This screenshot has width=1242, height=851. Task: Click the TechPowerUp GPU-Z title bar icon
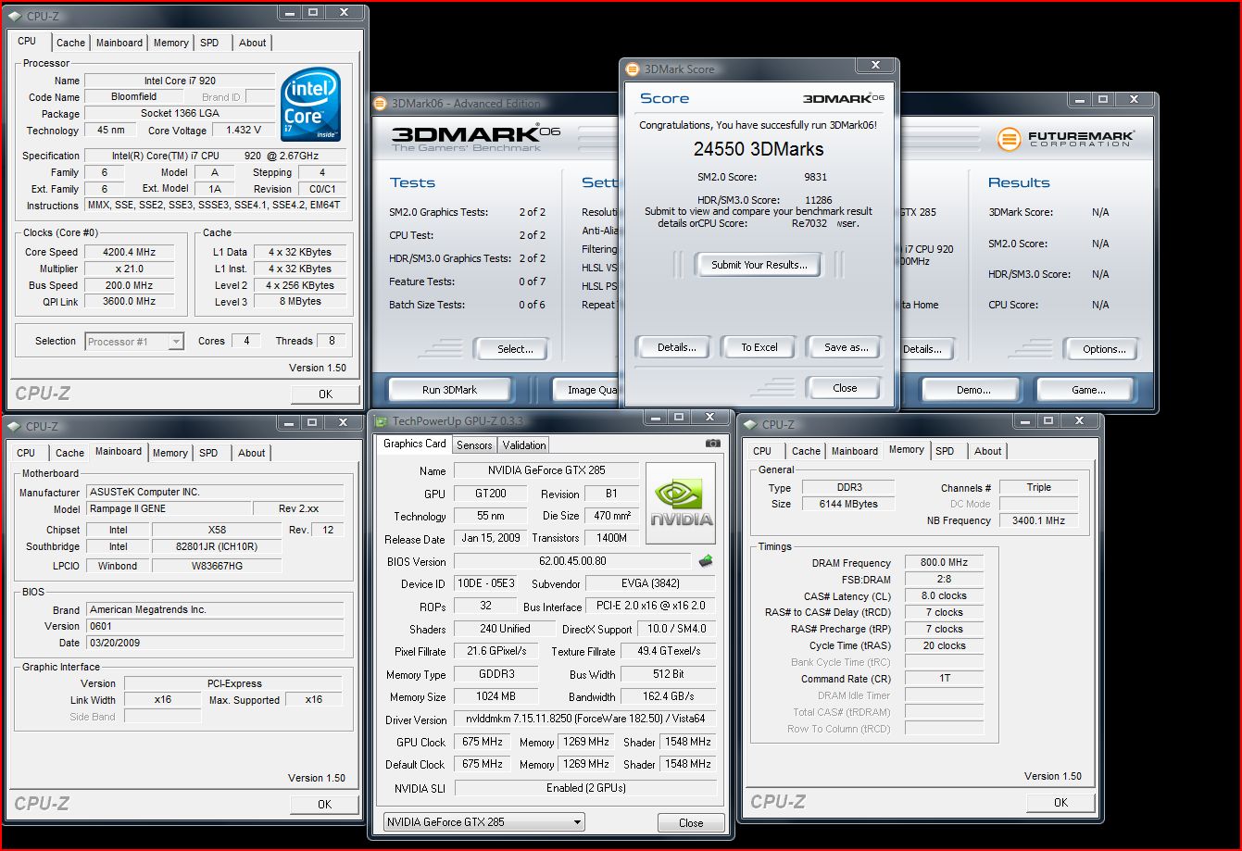coord(382,421)
